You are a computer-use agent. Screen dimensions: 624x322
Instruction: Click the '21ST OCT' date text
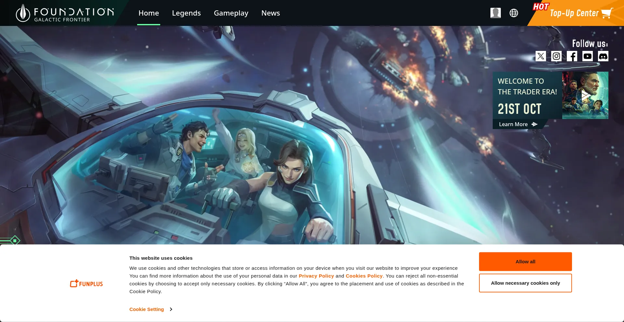[519, 109]
